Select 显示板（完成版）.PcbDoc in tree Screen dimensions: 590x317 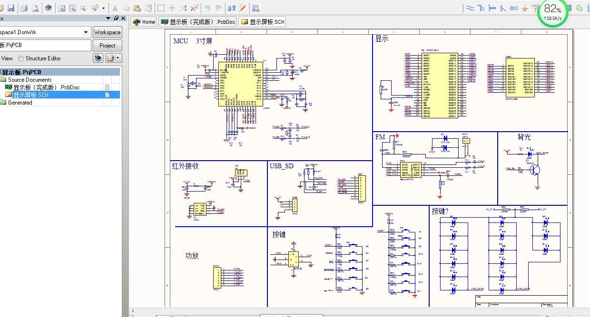pos(46,87)
